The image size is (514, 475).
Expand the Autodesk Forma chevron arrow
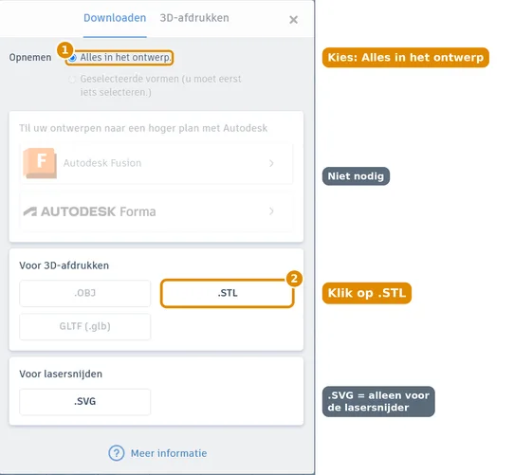click(271, 211)
